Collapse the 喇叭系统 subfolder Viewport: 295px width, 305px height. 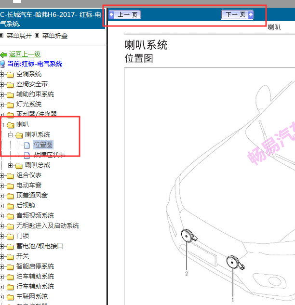(x=10, y=135)
